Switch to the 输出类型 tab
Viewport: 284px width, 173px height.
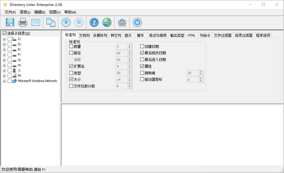point(177,35)
